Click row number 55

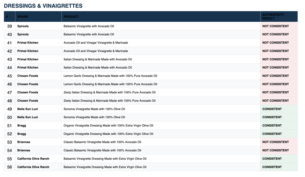click(x=10, y=159)
